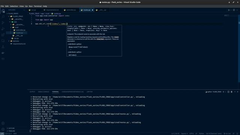The image size is (240, 135).
Task: Click the errors and warnings status bar indicator
Action: point(8,133)
